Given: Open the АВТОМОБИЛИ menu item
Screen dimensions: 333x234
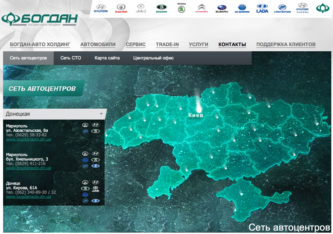Looking at the screenshot, I should (98, 44).
